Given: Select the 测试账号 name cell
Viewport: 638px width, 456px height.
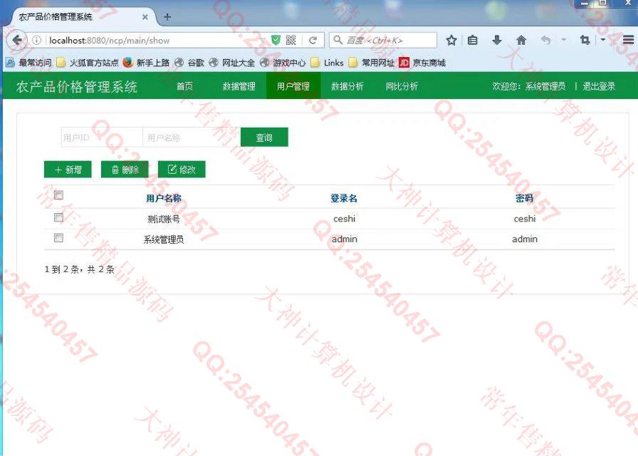Looking at the screenshot, I should pyautogui.click(x=164, y=219).
